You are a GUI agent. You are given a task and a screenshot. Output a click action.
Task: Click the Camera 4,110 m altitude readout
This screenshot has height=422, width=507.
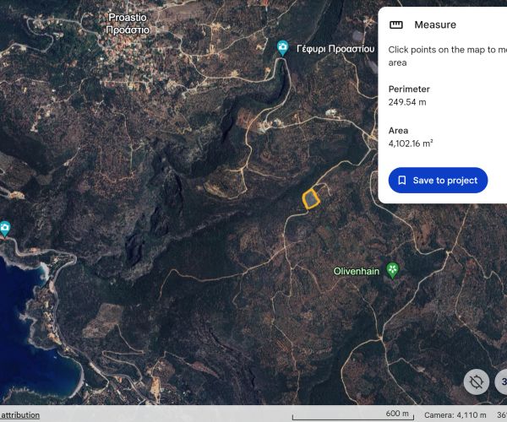(455, 415)
